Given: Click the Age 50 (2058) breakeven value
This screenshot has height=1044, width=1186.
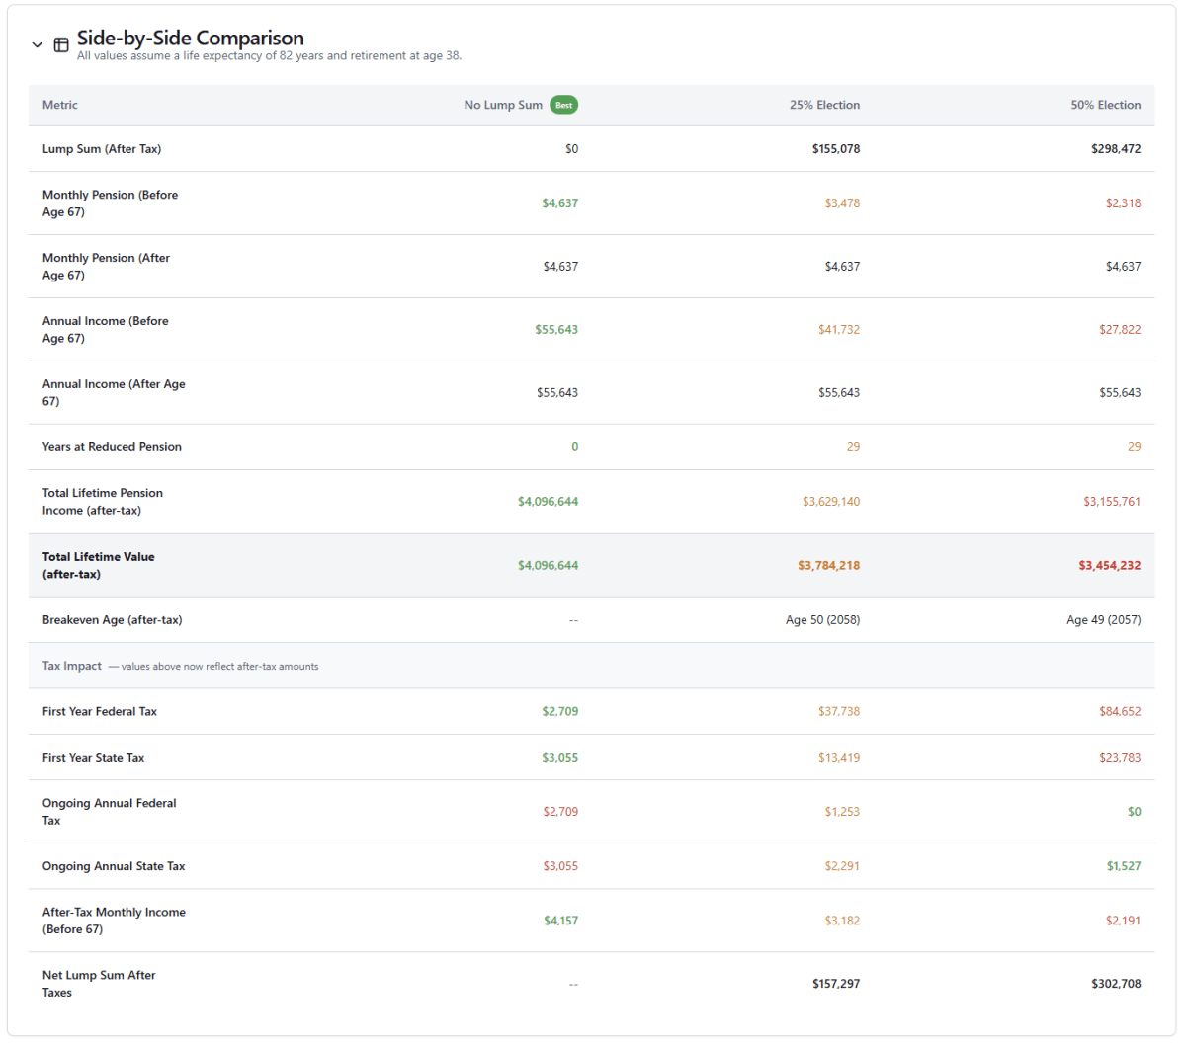Looking at the screenshot, I should [823, 620].
